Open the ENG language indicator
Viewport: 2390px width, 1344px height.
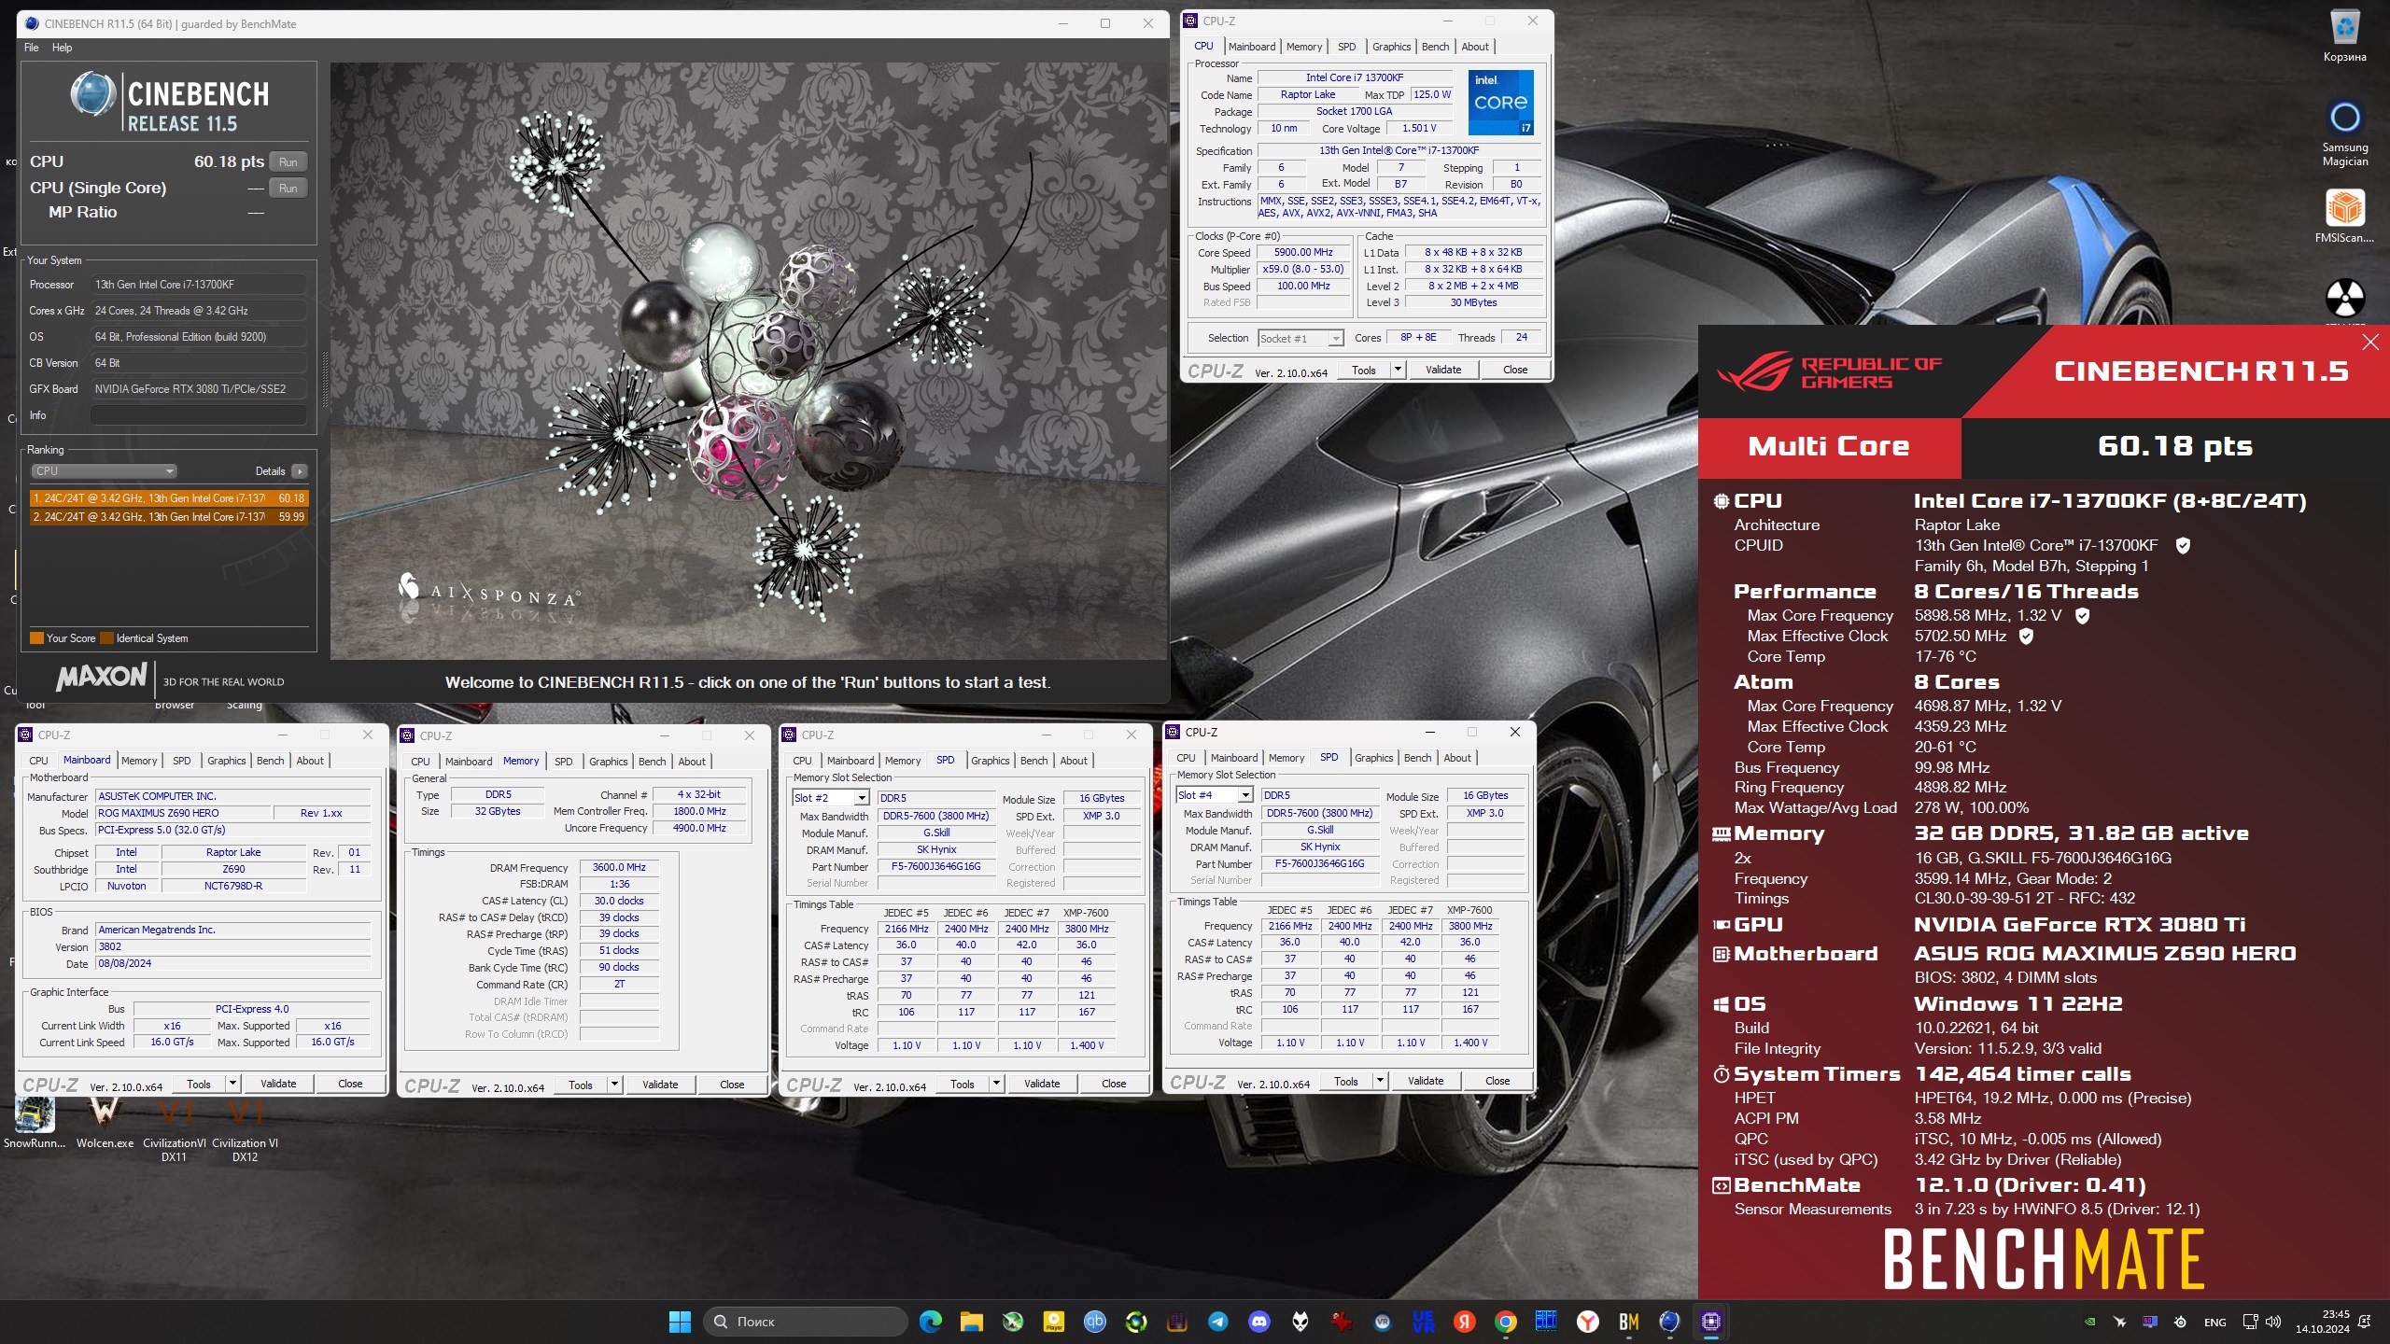pos(2215,1322)
